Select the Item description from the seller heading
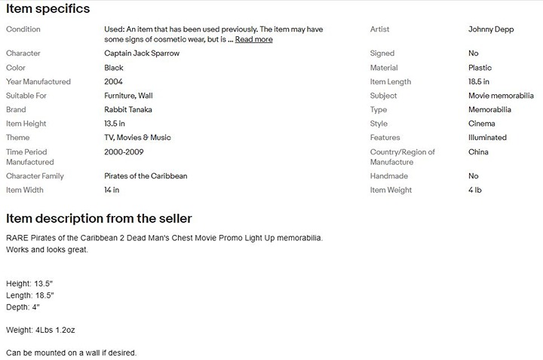This screenshot has height=360, width=543. pyautogui.click(x=99, y=218)
